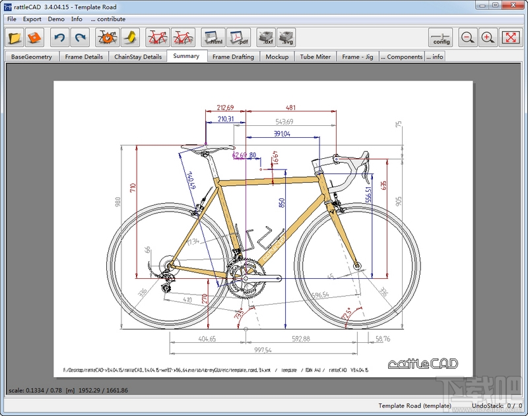Open the Info menu

tap(77, 19)
